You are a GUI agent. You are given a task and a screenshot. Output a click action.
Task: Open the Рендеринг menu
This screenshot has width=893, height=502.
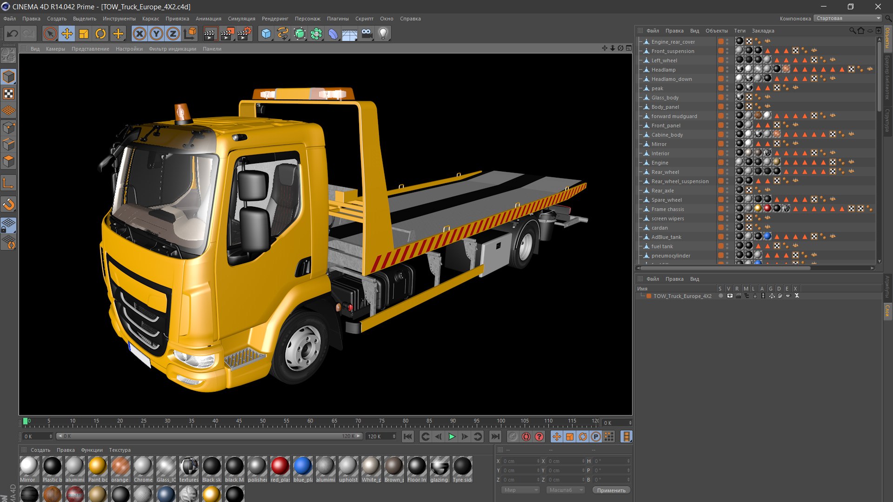pyautogui.click(x=275, y=19)
